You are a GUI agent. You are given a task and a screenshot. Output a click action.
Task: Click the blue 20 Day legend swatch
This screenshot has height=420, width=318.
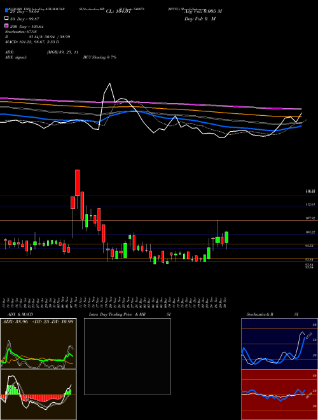click(x=6, y=11)
